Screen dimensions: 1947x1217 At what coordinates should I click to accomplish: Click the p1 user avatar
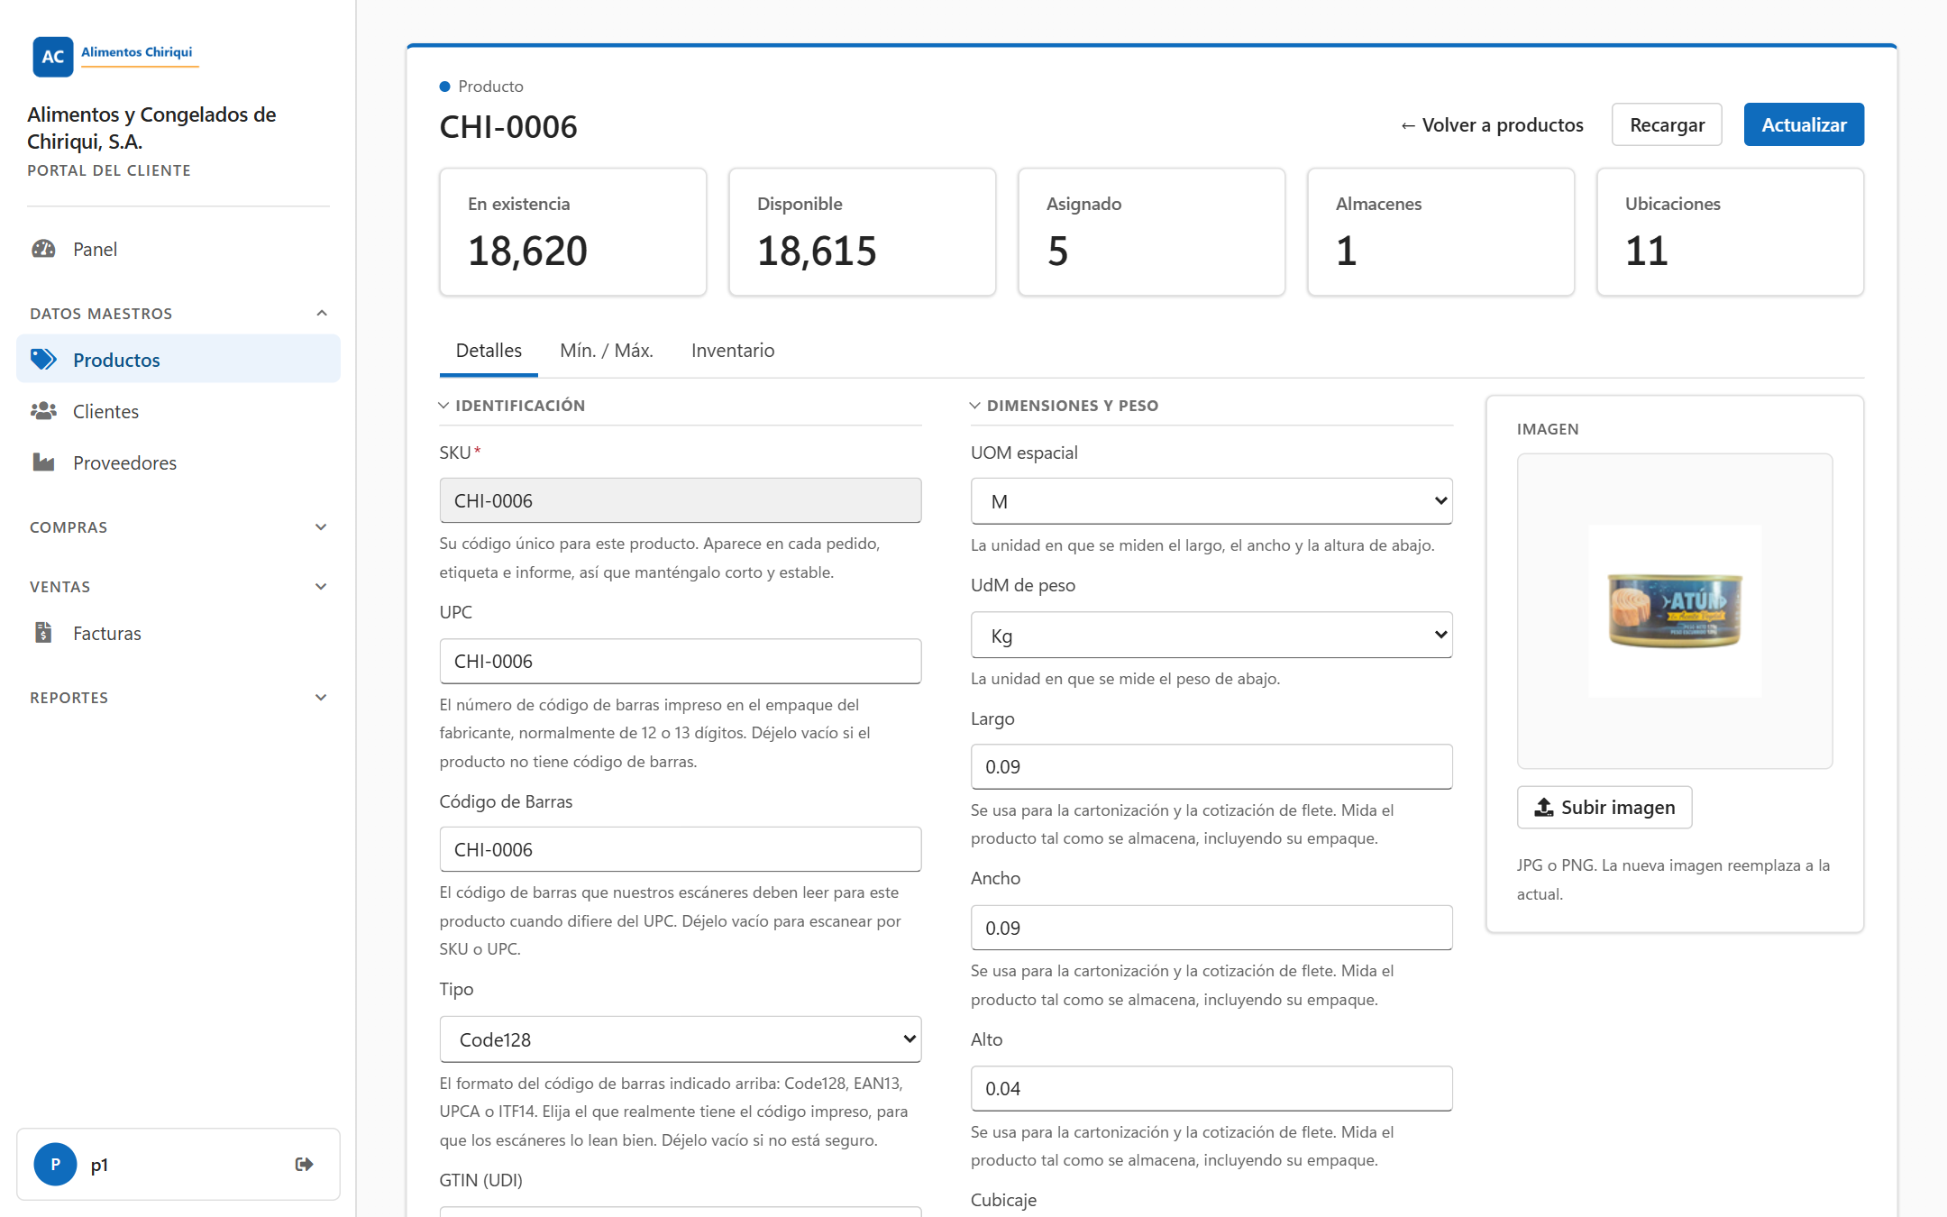pos(55,1164)
